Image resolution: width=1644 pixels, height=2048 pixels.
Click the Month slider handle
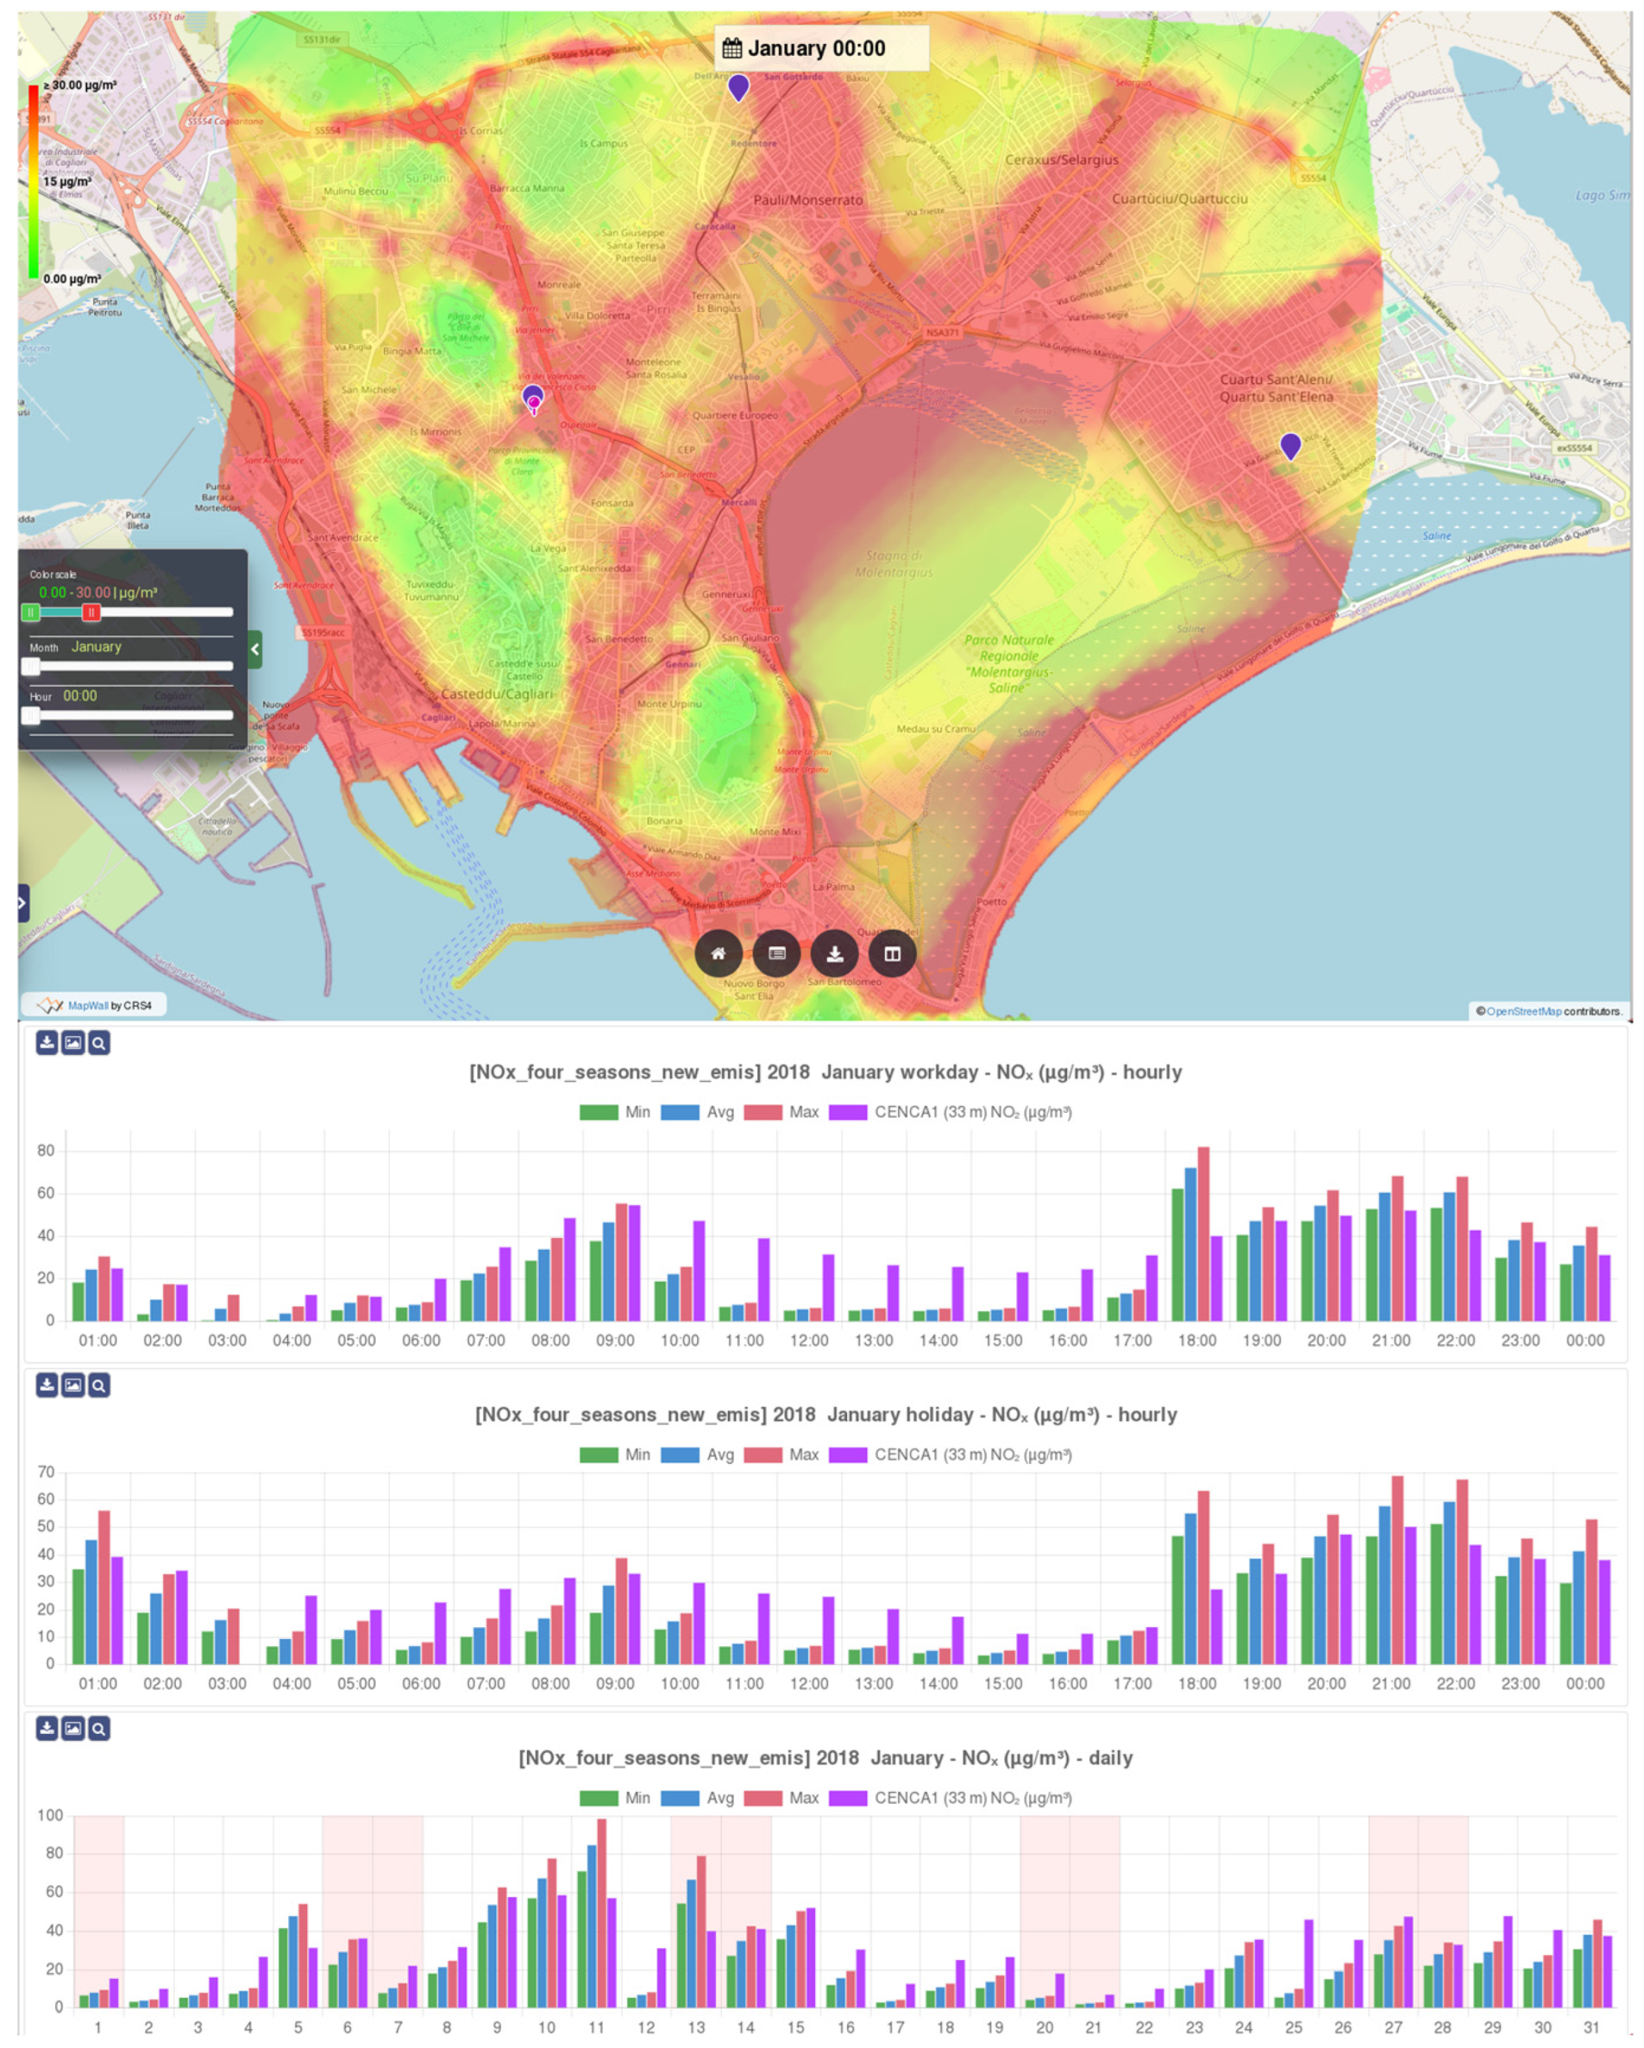[31, 666]
